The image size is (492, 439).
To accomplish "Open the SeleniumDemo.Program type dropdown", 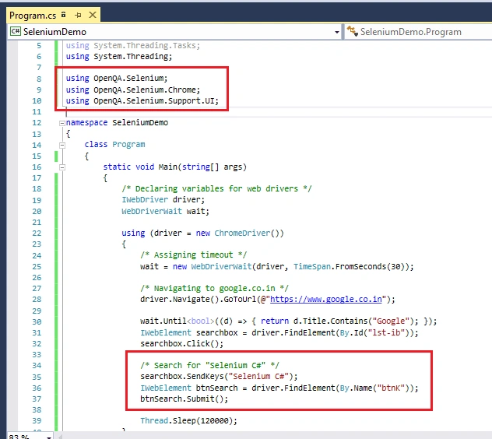I will coord(419,32).
